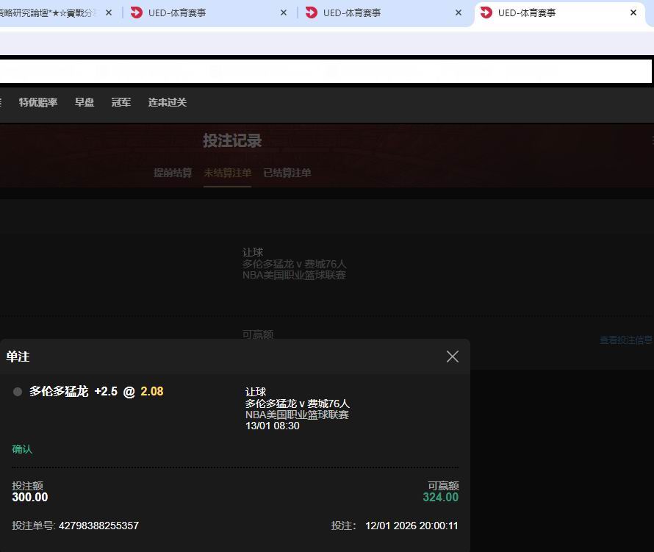
Task: Open the 连串过关 parlay section
Action: point(168,103)
